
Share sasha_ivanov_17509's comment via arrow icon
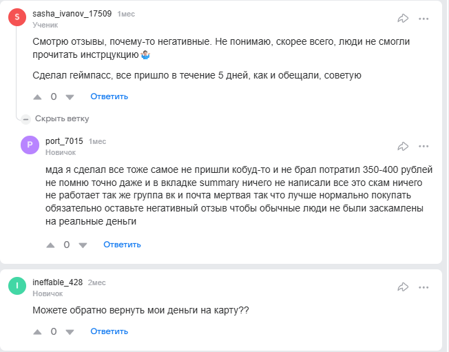tap(404, 19)
